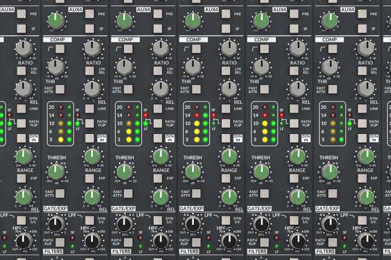
Task: Toggle AUX4 SF button on third full strip
Action: [x=226, y=28]
